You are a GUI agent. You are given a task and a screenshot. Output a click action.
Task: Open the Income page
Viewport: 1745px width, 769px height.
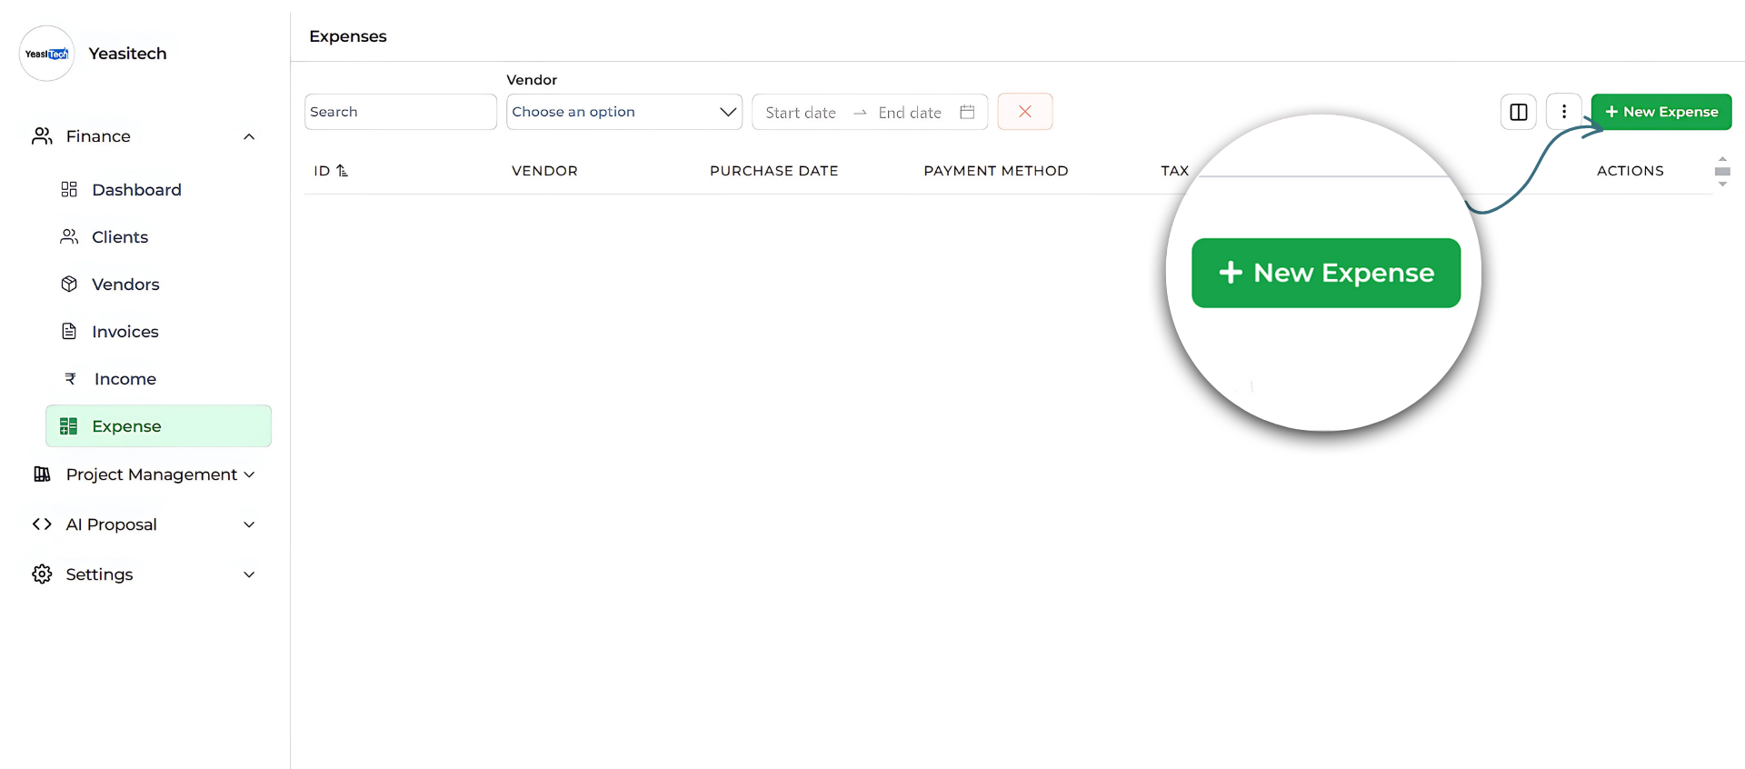tap(125, 379)
